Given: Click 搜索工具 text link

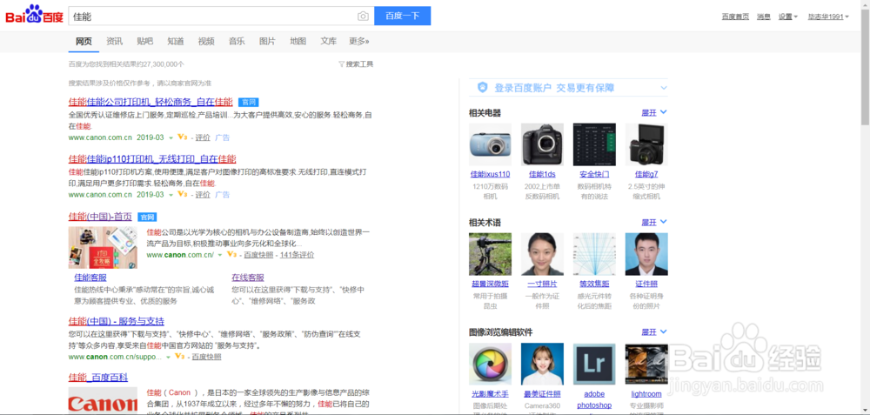Looking at the screenshot, I should pos(359,64).
